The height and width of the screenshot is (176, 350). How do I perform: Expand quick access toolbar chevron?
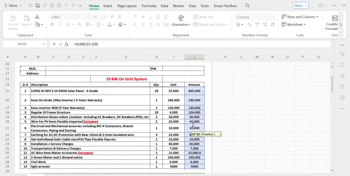tap(80, 6)
